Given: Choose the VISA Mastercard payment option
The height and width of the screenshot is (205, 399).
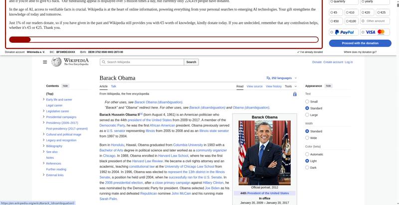Looking at the screenshot, I should click(x=375, y=32).
